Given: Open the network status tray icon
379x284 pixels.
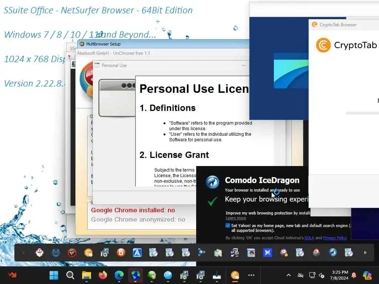Looking at the screenshot, I should [x=312, y=275].
